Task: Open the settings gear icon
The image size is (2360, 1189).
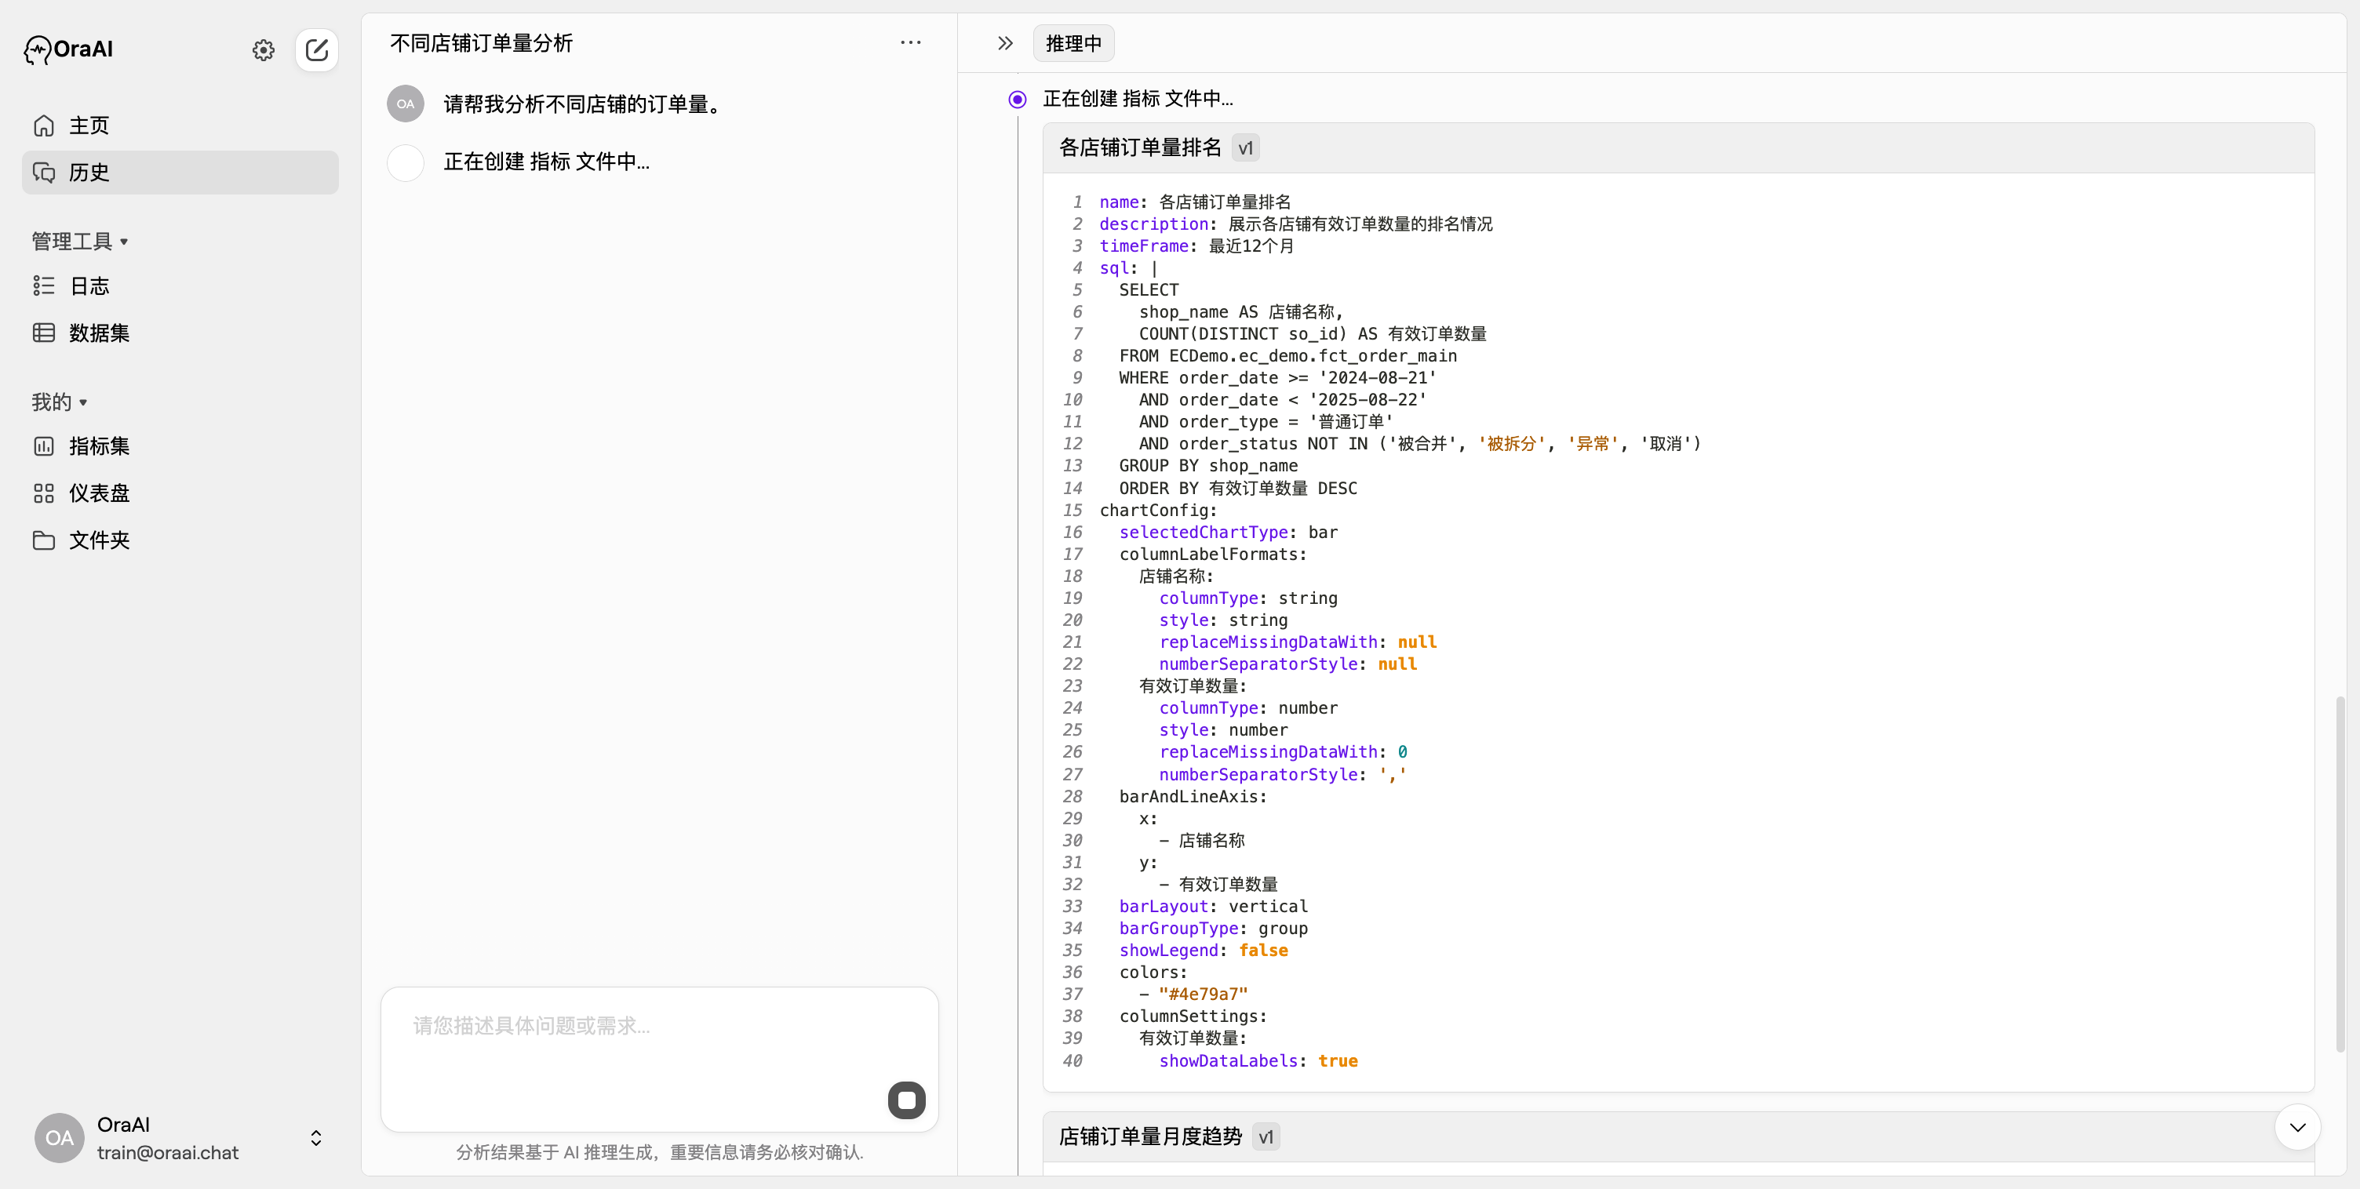Action: click(x=263, y=49)
